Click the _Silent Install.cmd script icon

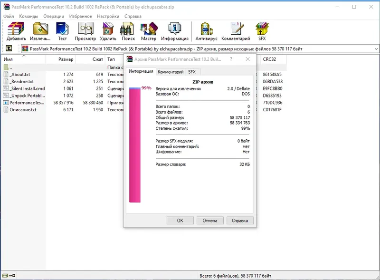(6, 88)
